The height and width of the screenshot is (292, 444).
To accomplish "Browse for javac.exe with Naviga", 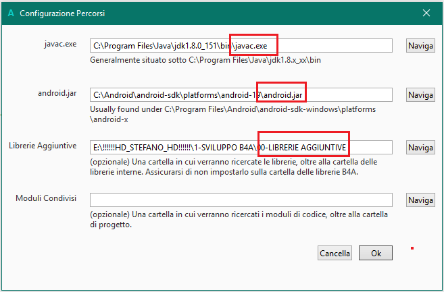I will (420, 45).
